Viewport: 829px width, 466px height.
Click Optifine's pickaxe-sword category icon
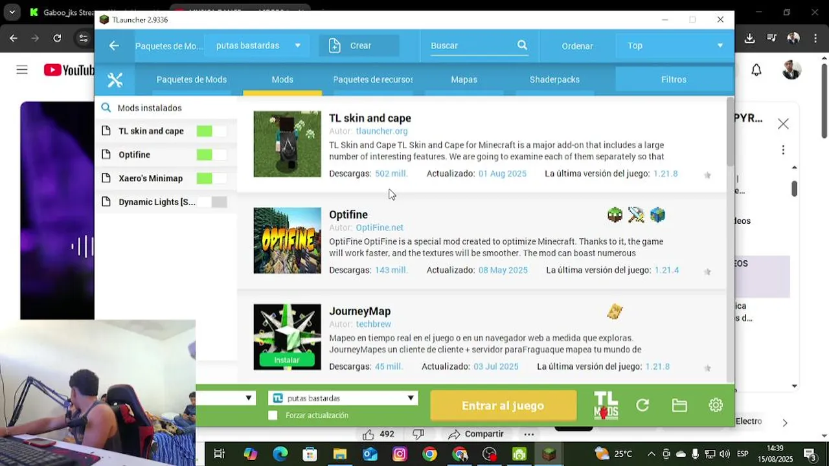pos(636,215)
